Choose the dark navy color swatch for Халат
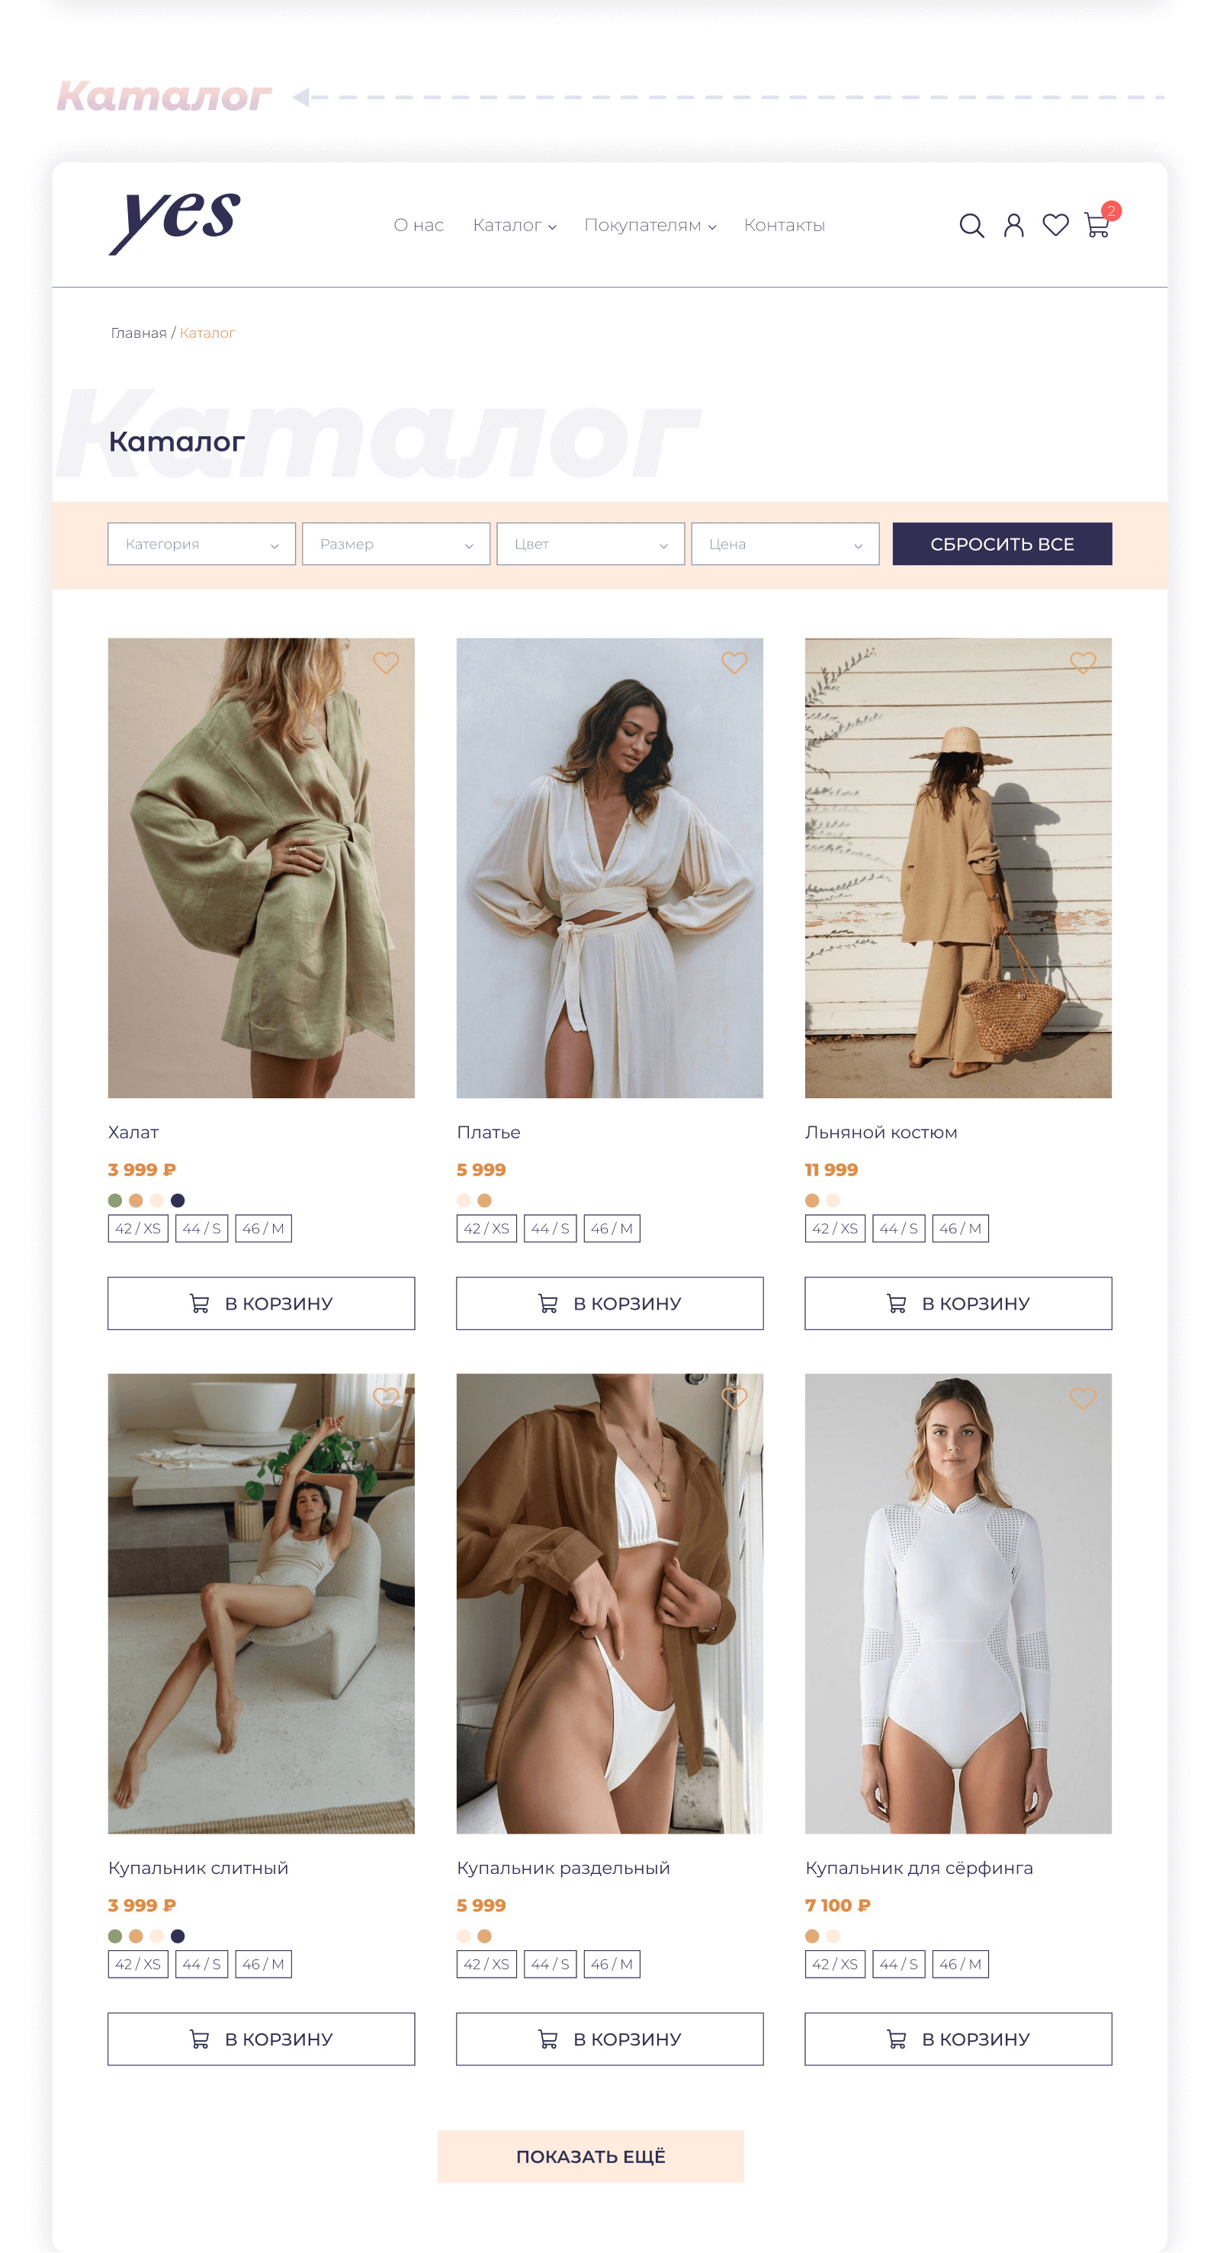This screenshot has width=1220, height=2253. tap(178, 1200)
